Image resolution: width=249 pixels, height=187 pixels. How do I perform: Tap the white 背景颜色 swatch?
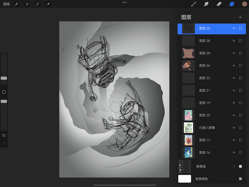click(x=185, y=179)
